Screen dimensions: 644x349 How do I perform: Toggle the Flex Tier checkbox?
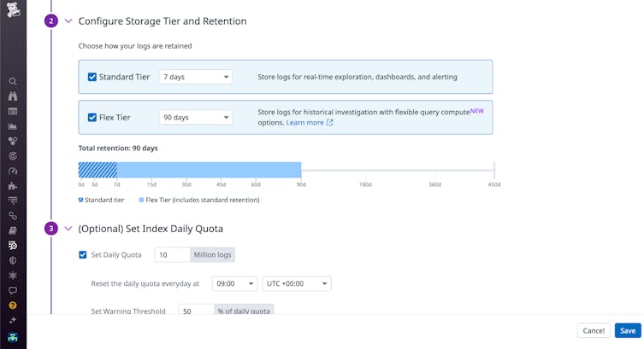pyautogui.click(x=92, y=118)
